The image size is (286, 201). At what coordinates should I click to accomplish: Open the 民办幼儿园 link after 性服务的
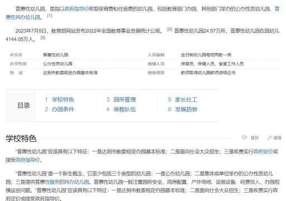click(77, 182)
